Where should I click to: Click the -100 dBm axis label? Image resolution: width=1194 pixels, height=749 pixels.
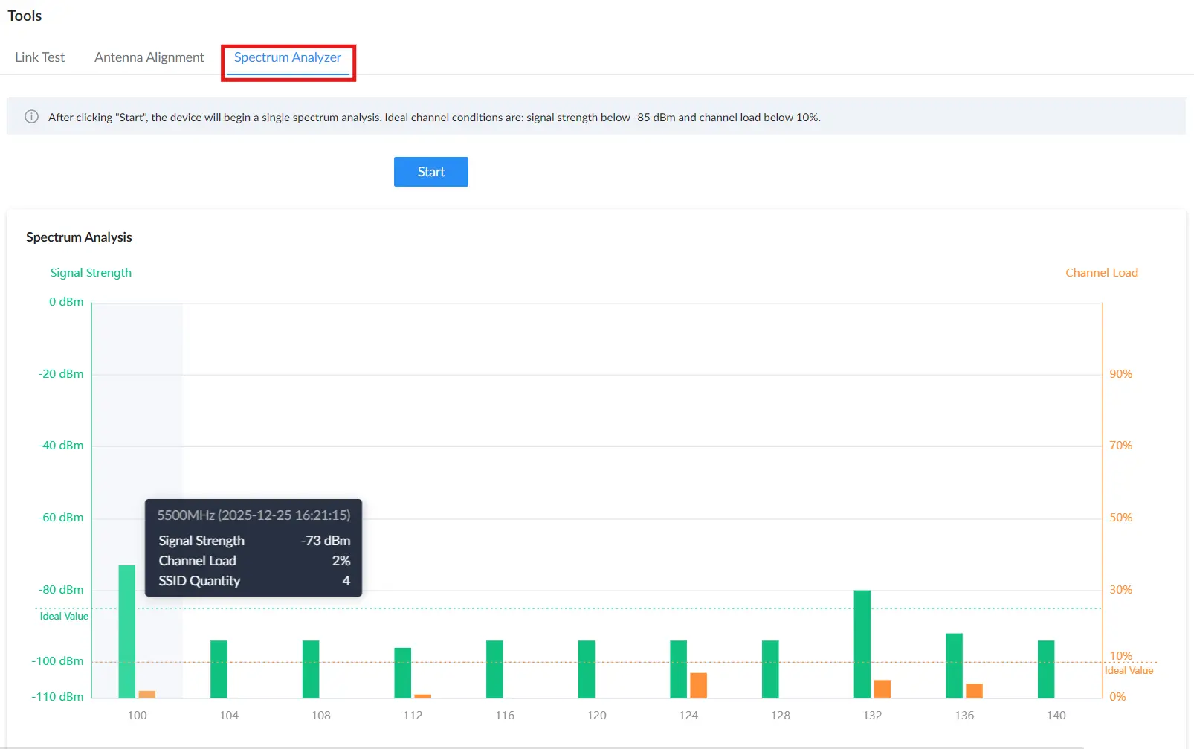[57, 661]
